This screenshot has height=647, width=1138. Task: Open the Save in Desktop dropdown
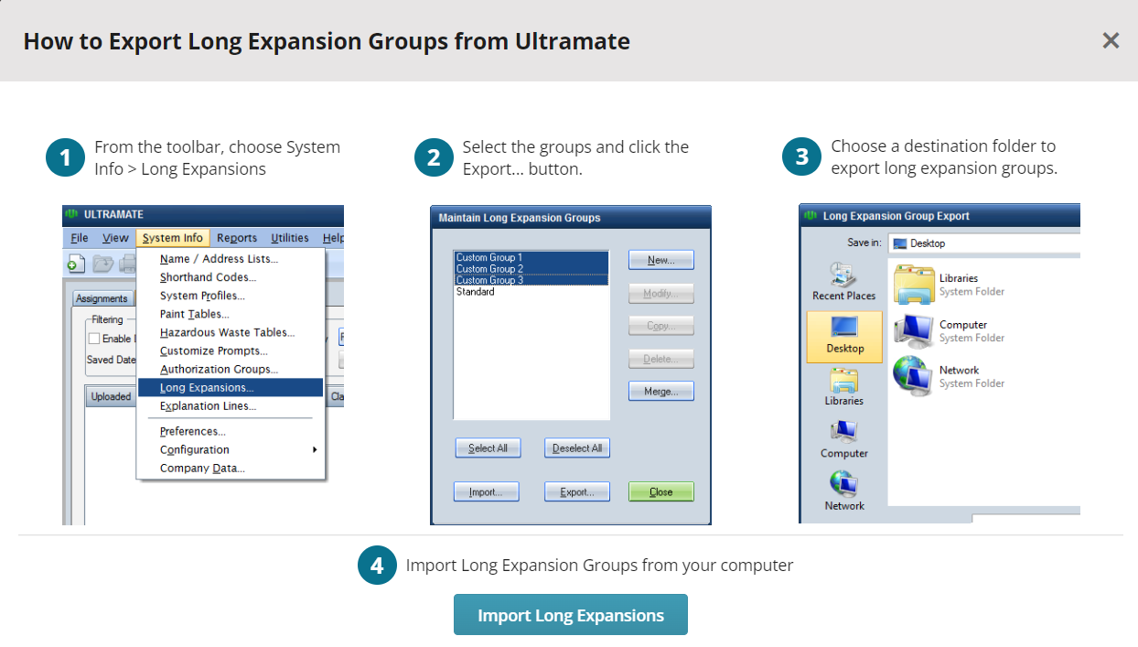[984, 243]
